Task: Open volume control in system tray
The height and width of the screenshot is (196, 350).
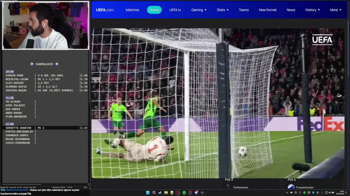Action: pyautogui.click(x=329, y=192)
